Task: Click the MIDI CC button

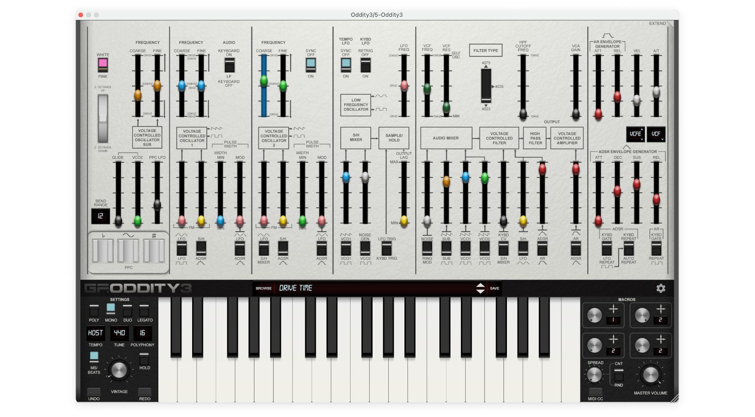Action: click(x=595, y=391)
